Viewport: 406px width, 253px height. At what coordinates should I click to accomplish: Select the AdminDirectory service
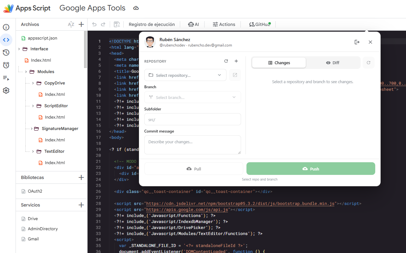point(43,229)
